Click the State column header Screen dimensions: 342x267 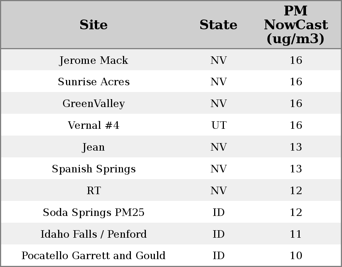218,25
